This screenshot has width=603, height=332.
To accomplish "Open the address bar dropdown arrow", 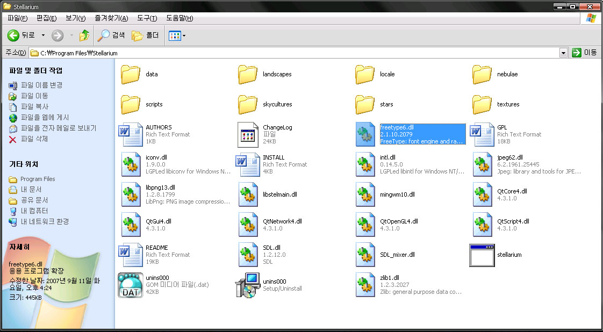I will tap(563, 53).
